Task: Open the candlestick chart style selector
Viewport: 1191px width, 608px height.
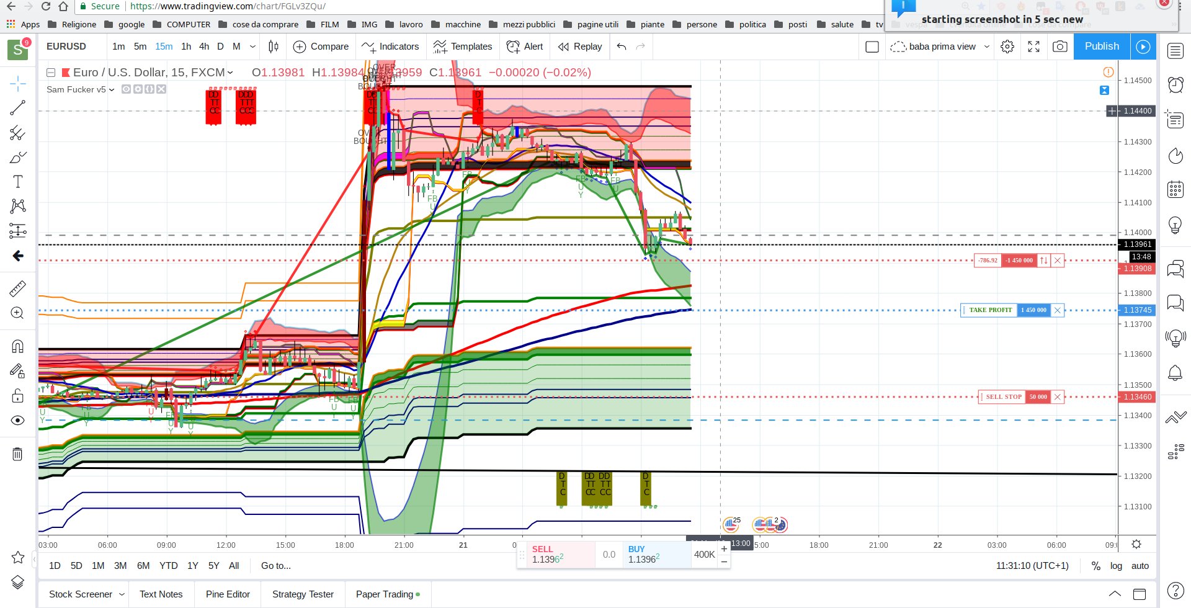Action: pyautogui.click(x=274, y=47)
